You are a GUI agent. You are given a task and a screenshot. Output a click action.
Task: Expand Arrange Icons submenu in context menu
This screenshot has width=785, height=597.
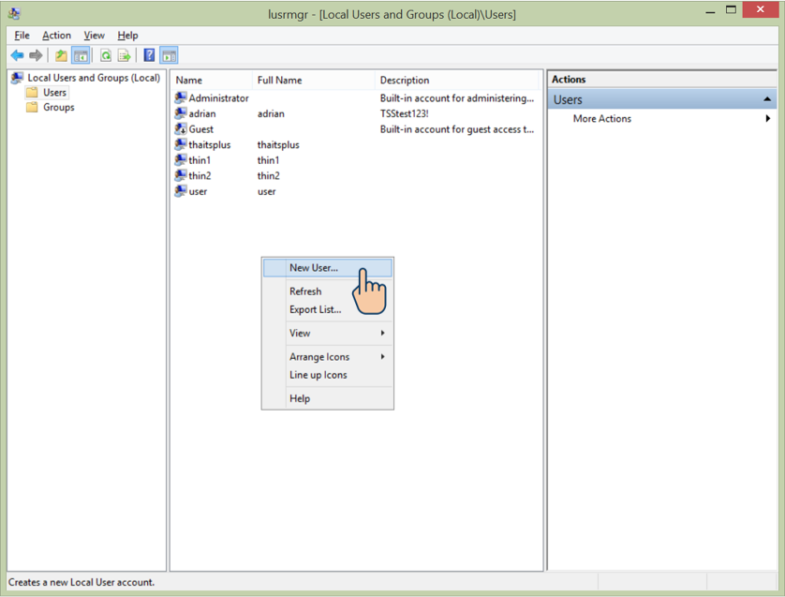coord(328,356)
